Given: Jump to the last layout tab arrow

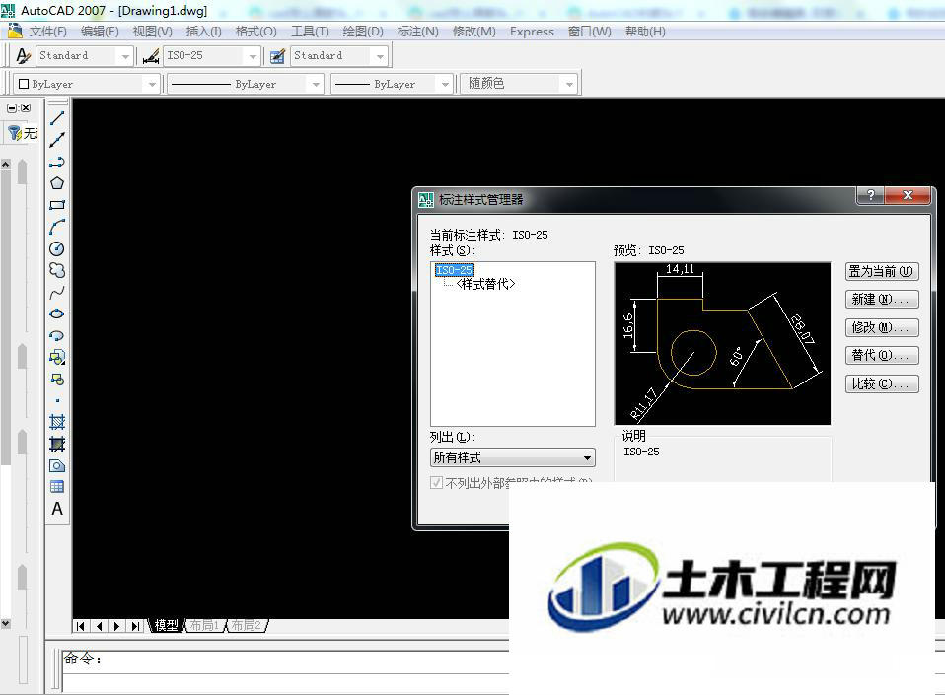Looking at the screenshot, I should [135, 626].
